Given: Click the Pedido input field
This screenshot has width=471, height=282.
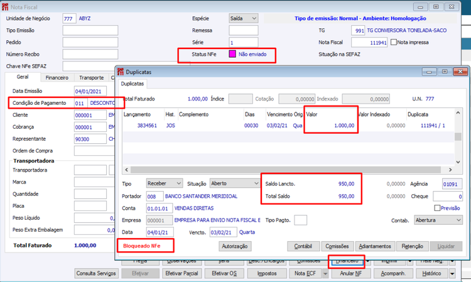Looking at the screenshot, I should tap(90, 42).
